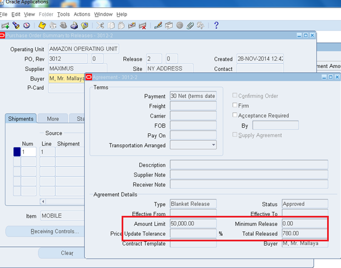Click Oracle logo icon of Purchase Order Summary window

(x=2, y=36)
